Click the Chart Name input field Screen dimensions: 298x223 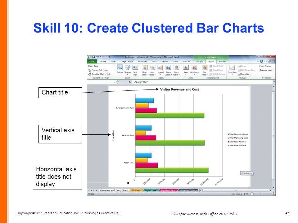tap(266, 70)
